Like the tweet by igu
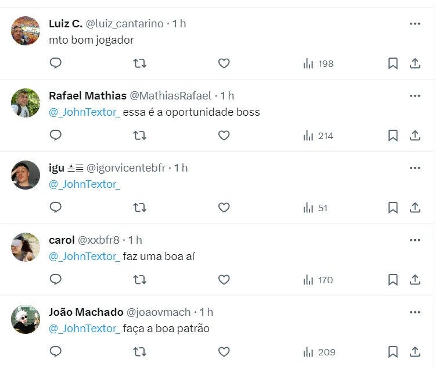The width and height of the screenshot is (435, 367). coord(224,208)
